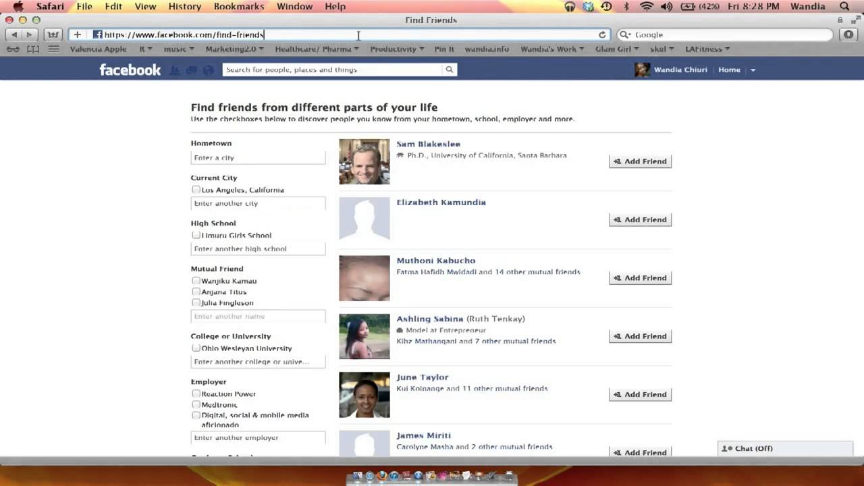The image size is (864, 486).
Task: Expand the skul bookmarks folder
Action: click(662, 49)
